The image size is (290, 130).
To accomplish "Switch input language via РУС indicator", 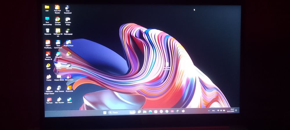I will click(x=214, y=111).
